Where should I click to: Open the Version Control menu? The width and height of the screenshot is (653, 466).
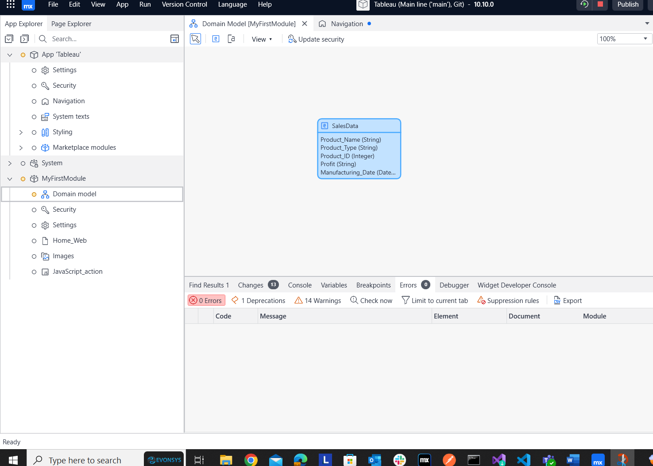pyautogui.click(x=184, y=4)
